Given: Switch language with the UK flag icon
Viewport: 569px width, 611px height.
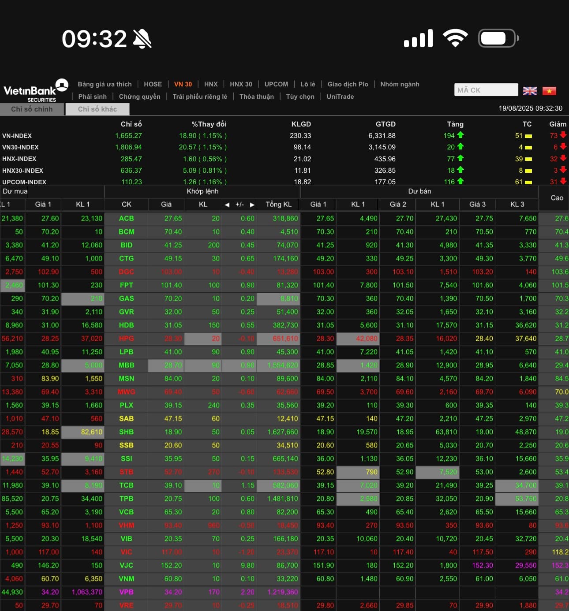Looking at the screenshot, I should 529,91.
